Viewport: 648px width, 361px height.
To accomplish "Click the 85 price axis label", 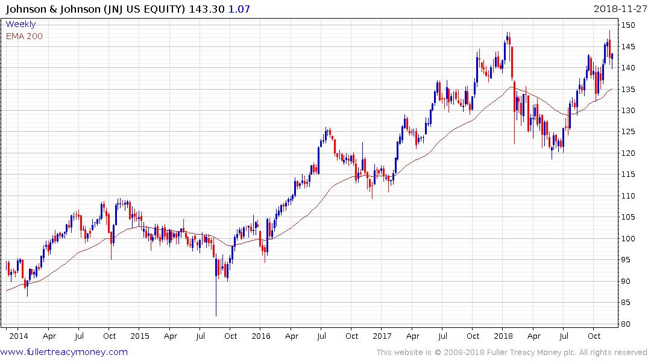I will pyautogui.click(x=626, y=303).
